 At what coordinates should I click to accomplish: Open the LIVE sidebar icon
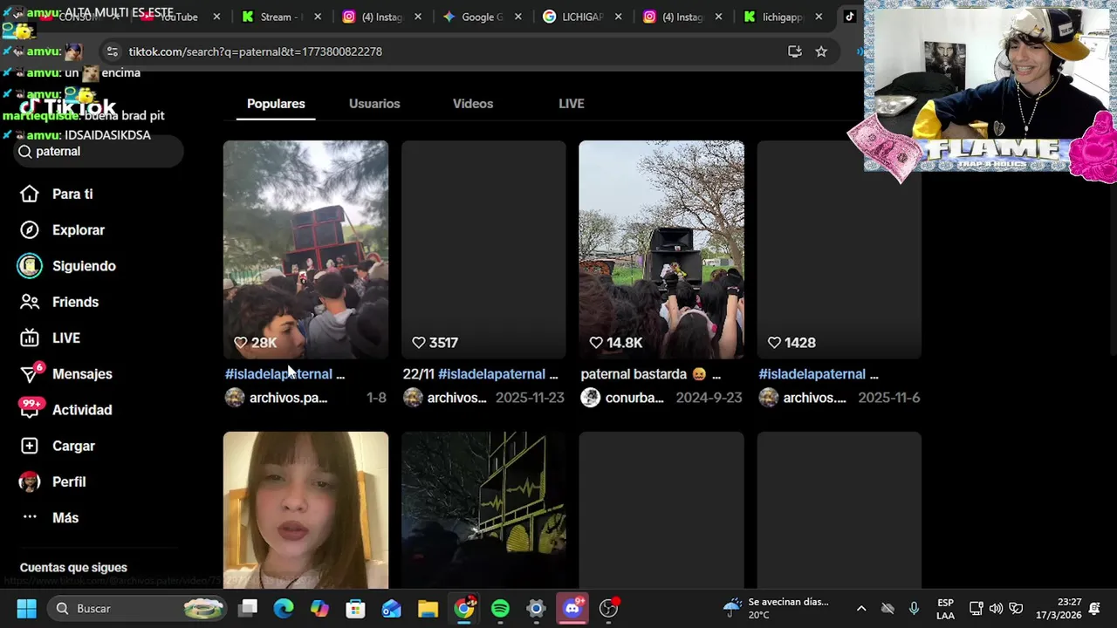click(30, 338)
